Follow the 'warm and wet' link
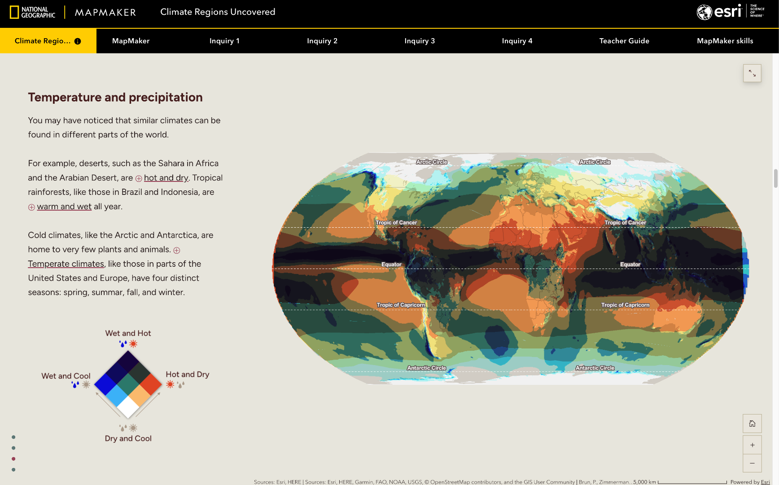This screenshot has height=485, width=779. (64, 207)
